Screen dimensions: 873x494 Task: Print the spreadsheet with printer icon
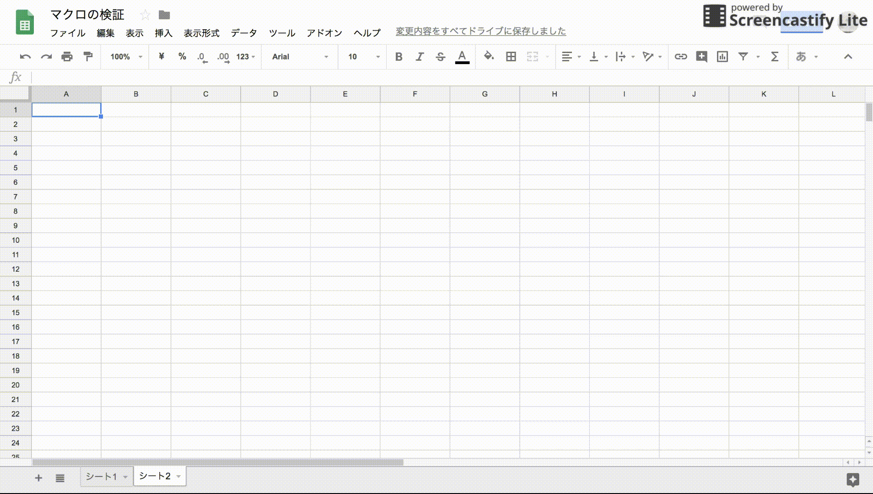(x=67, y=57)
